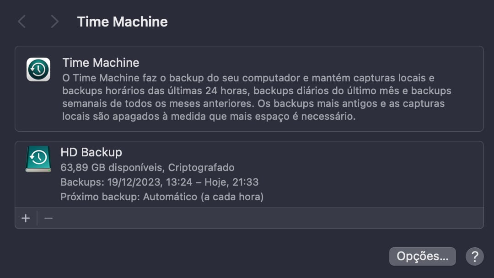Click the Backups: label in disk row
The image size is (494, 278).
pyautogui.click(x=82, y=182)
